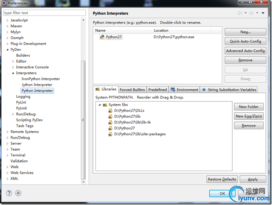272x205 pixels.
Task: Click the Python27 interpreter icon
Action: click(x=102, y=37)
